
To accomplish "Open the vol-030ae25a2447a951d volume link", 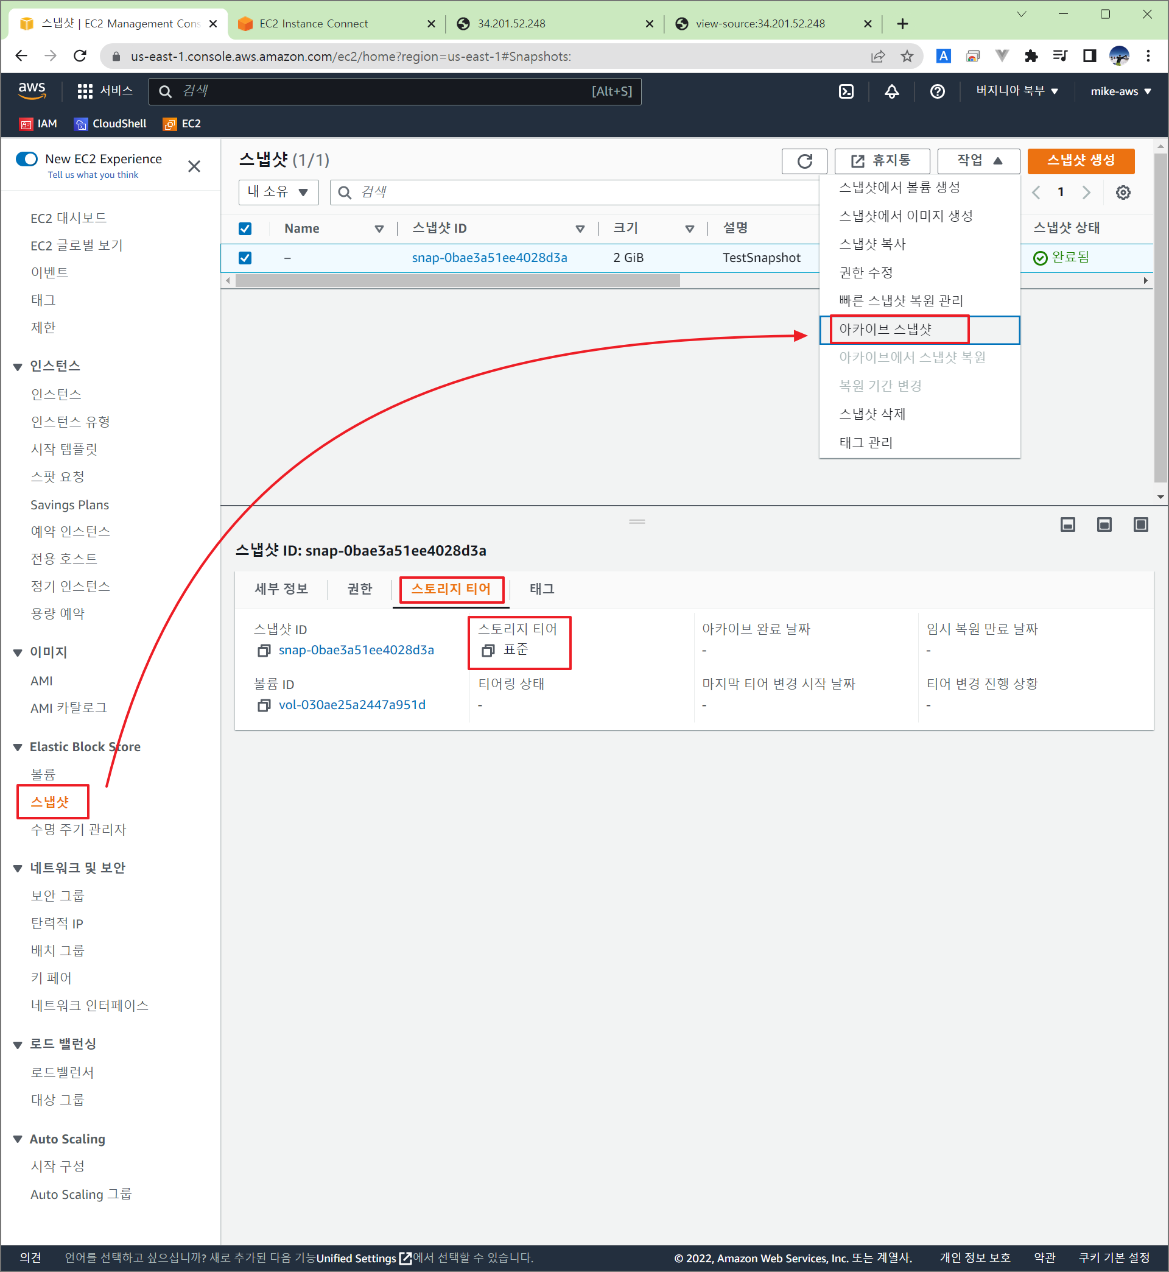I will (352, 705).
